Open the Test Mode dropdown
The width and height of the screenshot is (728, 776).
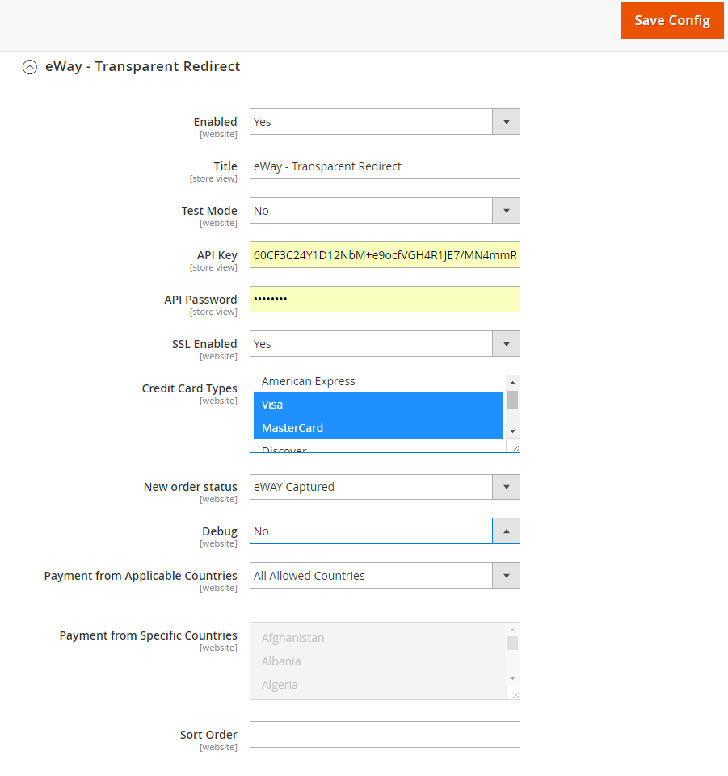click(506, 210)
